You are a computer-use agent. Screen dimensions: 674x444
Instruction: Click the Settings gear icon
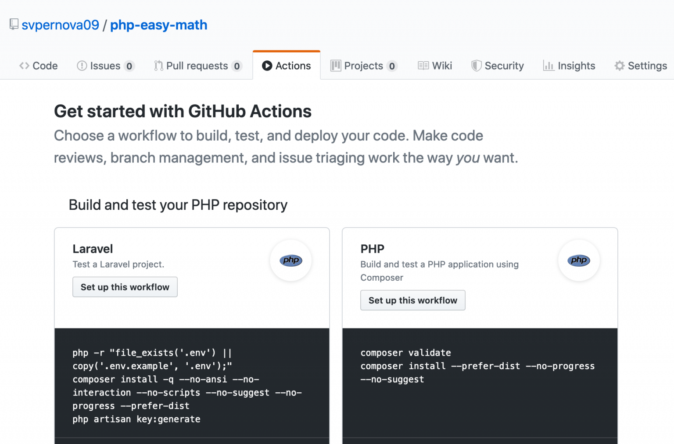[619, 66]
